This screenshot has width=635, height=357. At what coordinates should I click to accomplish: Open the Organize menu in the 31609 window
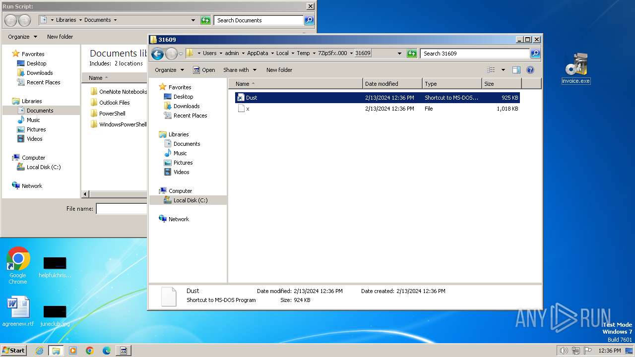click(169, 70)
